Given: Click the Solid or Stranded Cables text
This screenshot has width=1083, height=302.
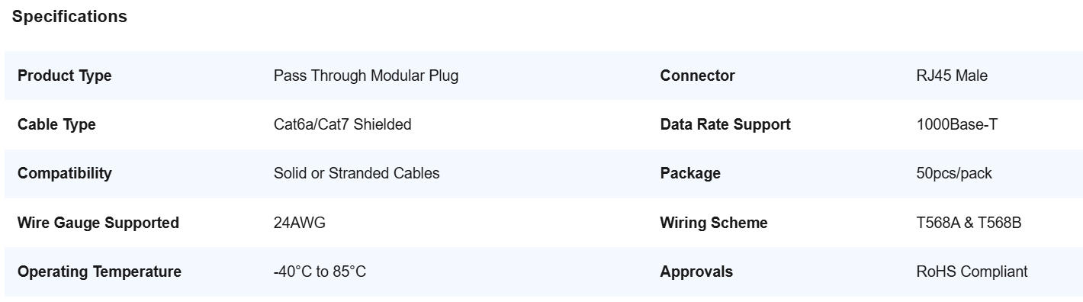Looking at the screenshot, I should click(356, 173).
